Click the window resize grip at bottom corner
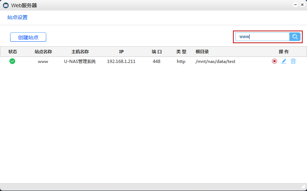 (x=303, y=187)
